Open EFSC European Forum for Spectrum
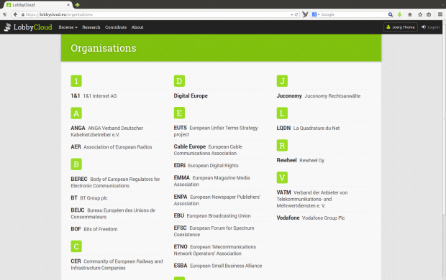 (x=214, y=231)
